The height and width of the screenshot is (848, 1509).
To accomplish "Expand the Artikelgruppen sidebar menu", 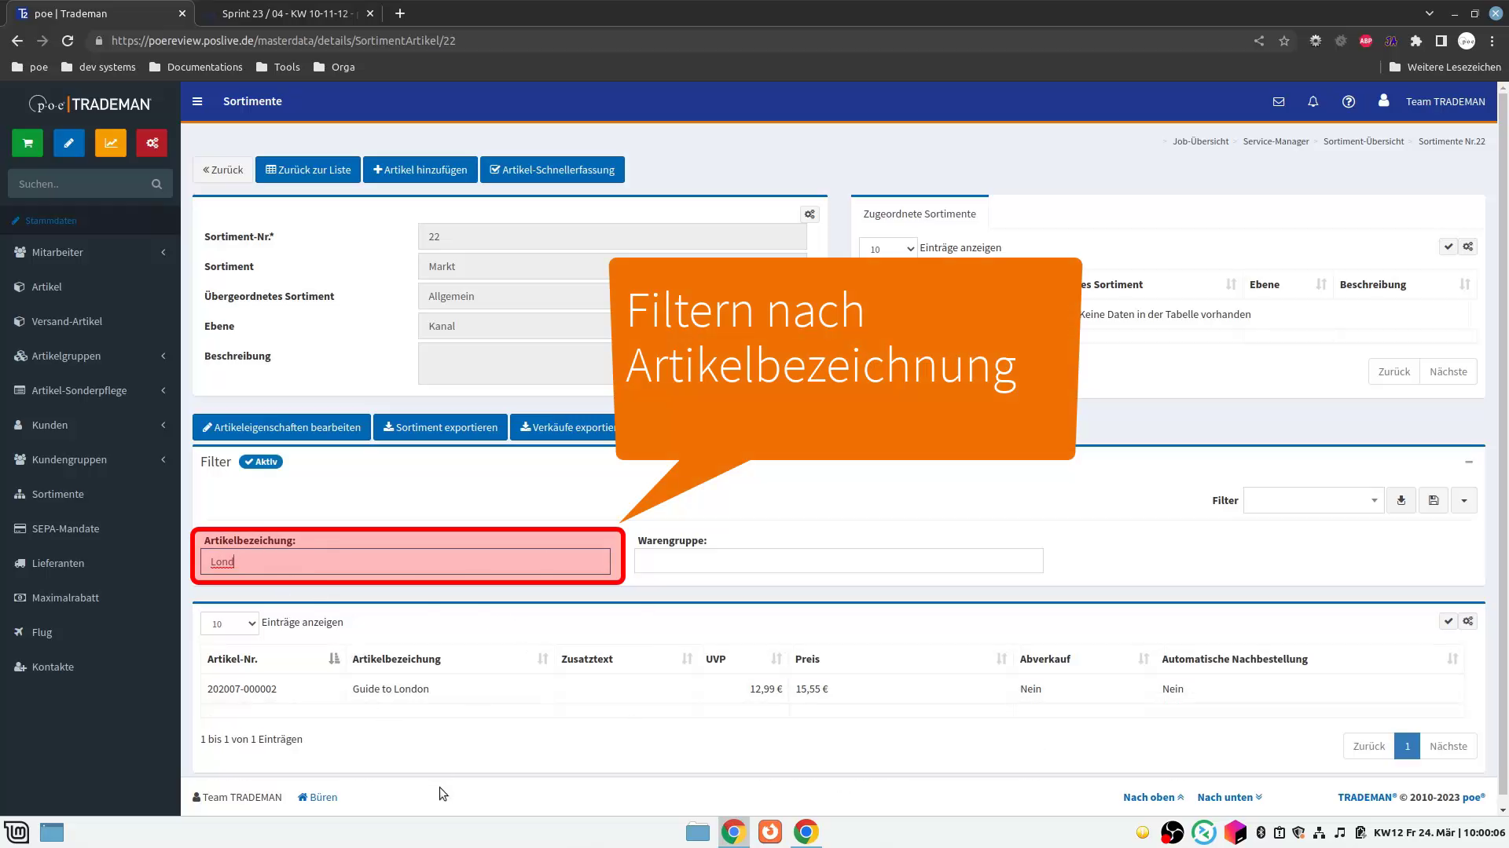I will (x=90, y=356).
